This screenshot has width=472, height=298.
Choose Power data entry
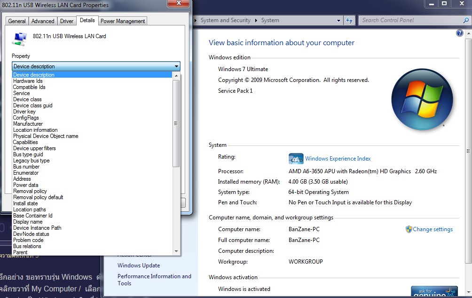pyautogui.click(x=92, y=185)
